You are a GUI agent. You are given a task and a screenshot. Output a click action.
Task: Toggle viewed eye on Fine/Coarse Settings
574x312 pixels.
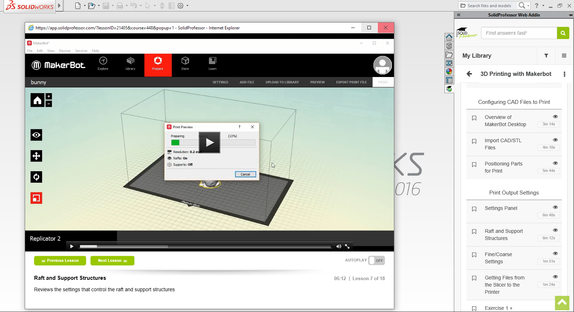coord(555,254)
